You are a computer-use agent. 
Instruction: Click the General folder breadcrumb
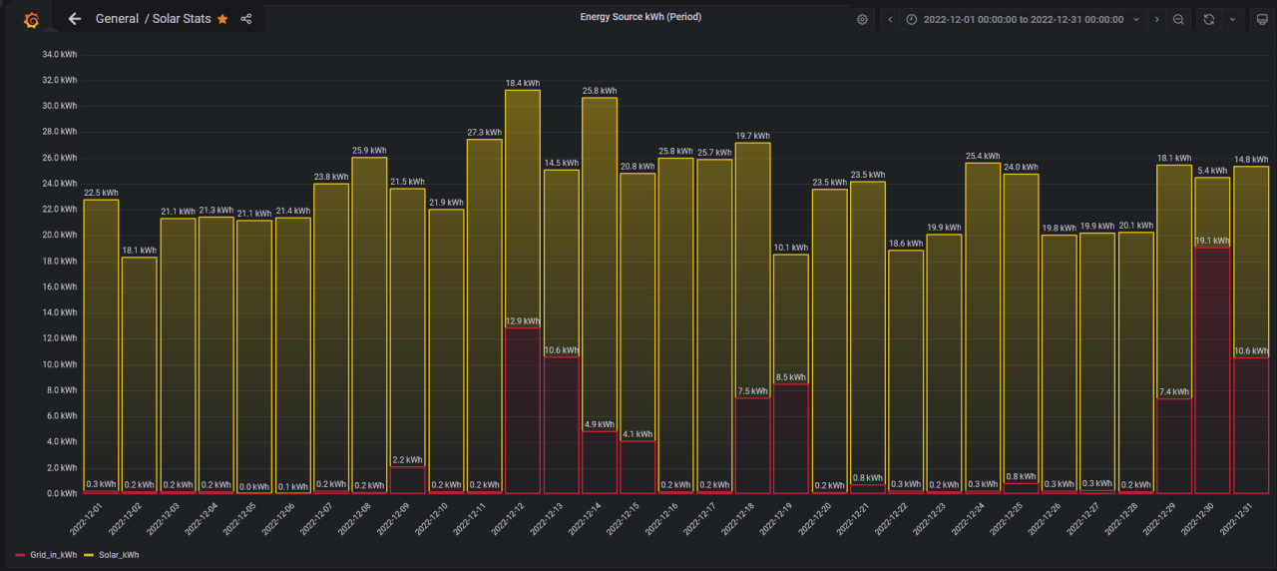[117, 19]
